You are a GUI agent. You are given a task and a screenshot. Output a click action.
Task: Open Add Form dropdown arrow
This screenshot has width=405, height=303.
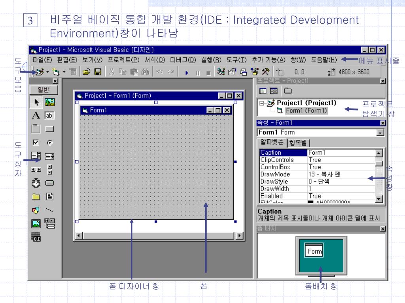(64, 72)
